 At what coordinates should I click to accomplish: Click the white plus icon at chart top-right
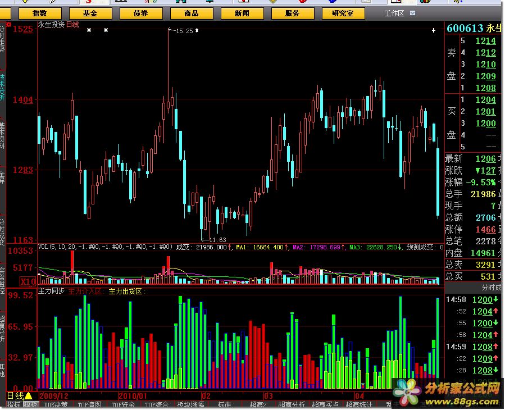tap(433, 30)
